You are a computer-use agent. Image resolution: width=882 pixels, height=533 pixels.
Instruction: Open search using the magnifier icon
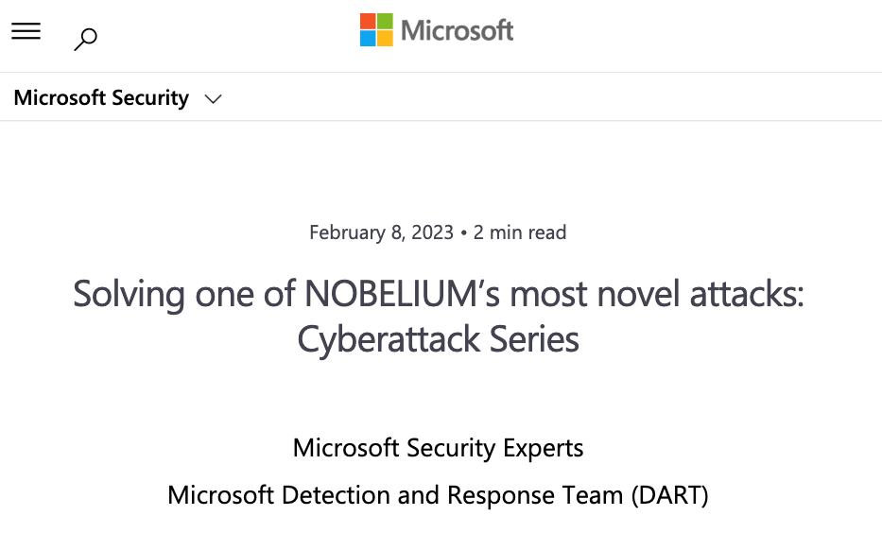coord(85,39)
